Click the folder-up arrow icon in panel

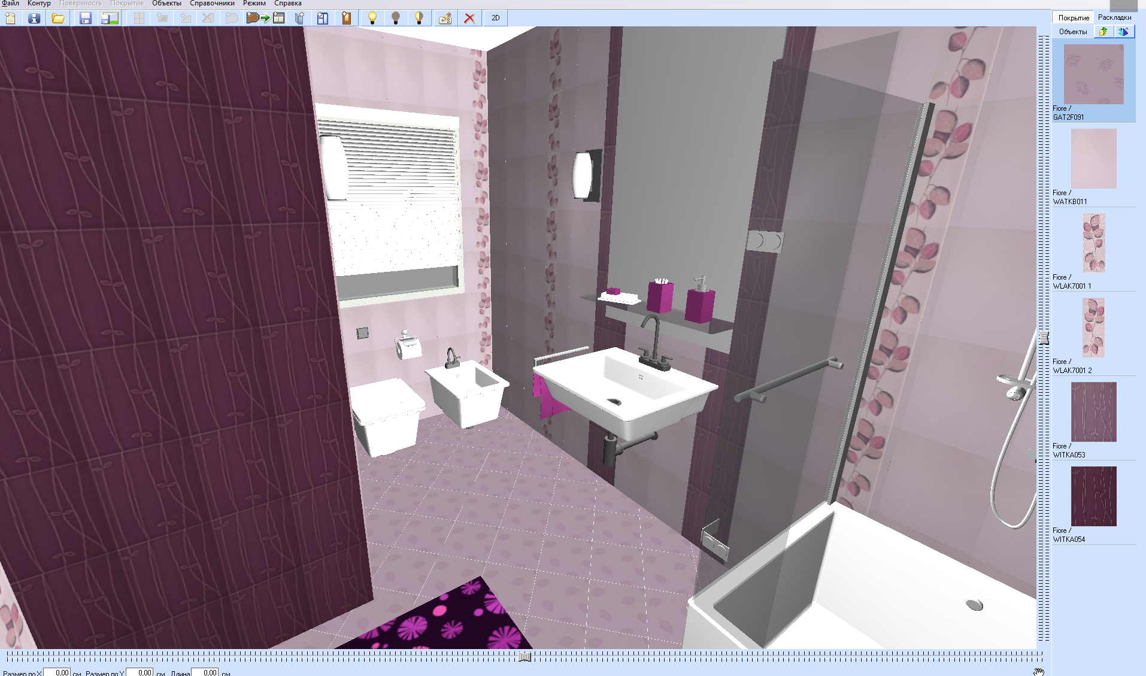point(1103,32)
